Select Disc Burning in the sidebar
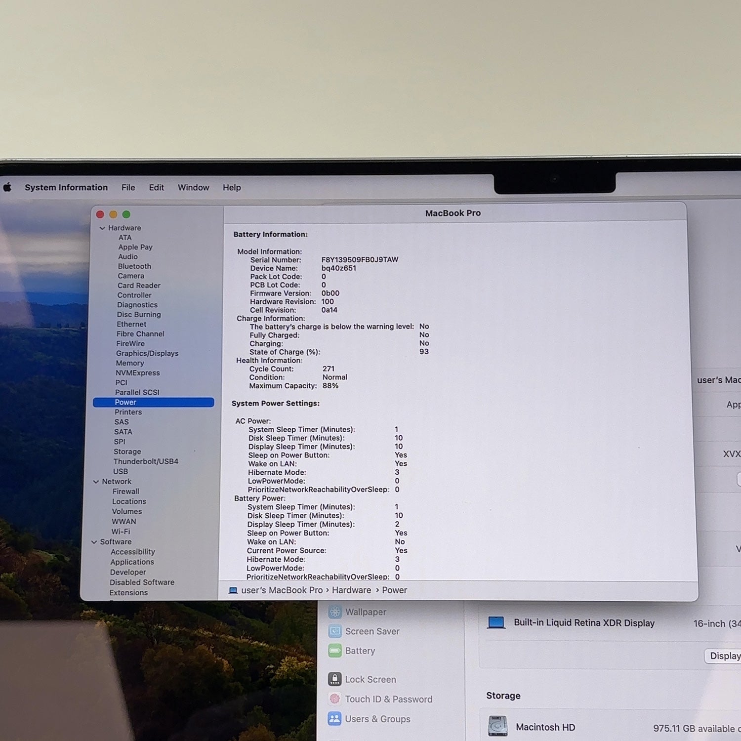 [x=139, y=314]
